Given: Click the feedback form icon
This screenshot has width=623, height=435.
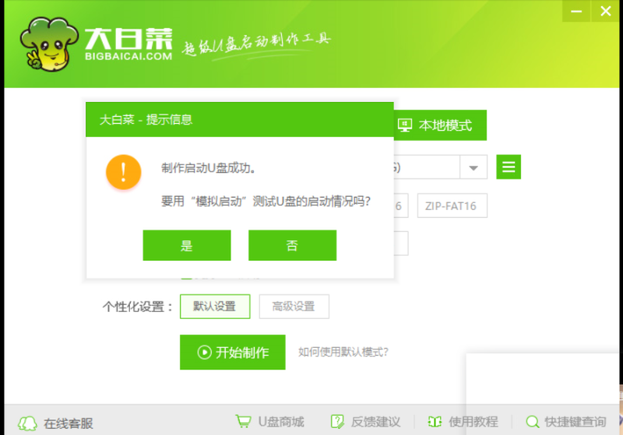Looking at the screenshot, I should pyautogui.click(x=337, y=422).
